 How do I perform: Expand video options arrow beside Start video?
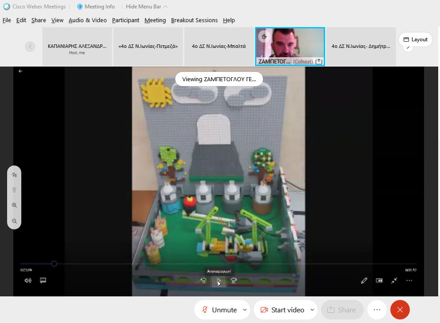pos(312,310)
